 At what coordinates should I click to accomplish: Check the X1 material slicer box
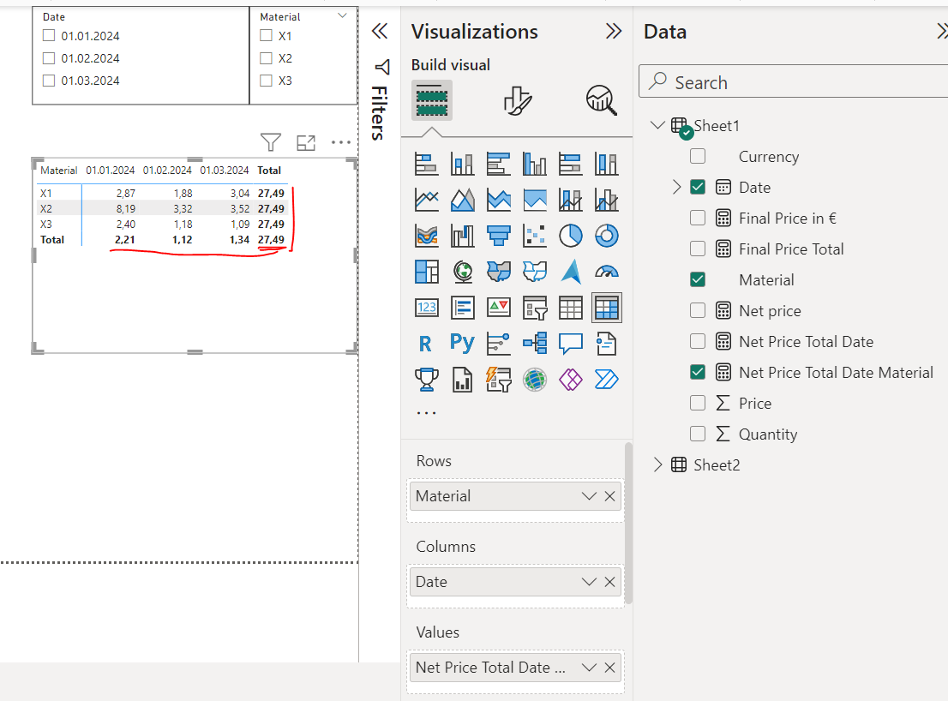click(266, 36)
